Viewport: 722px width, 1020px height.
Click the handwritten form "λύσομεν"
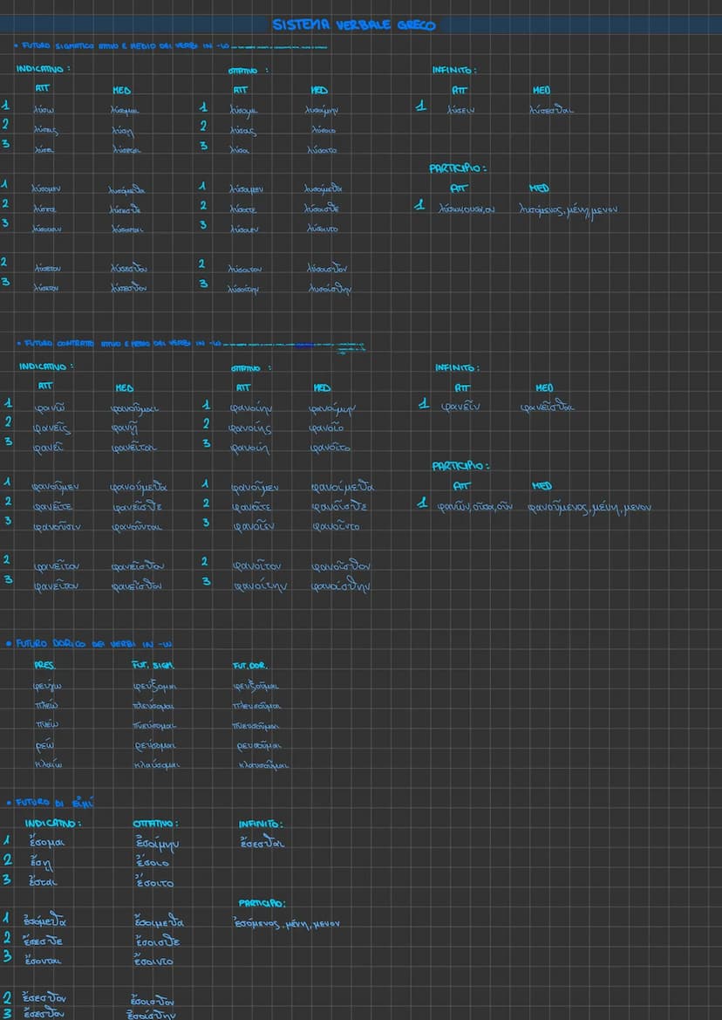click(x=46, y=188)
